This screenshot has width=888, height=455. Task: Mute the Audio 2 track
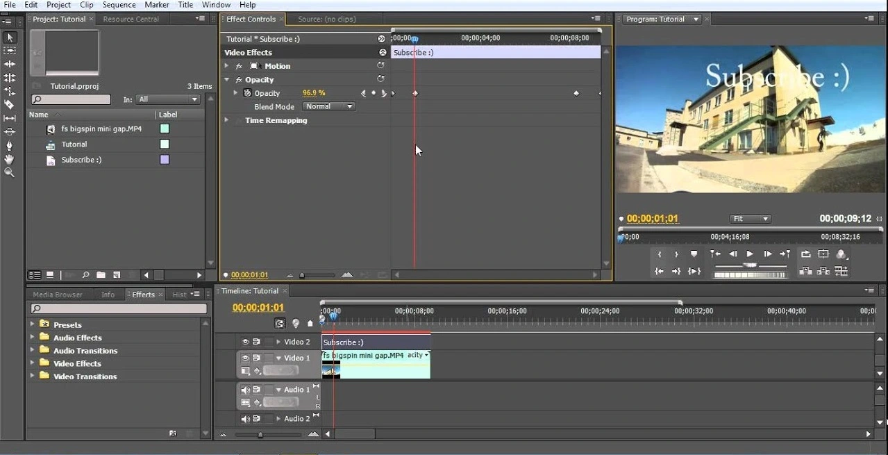point(245,419)
